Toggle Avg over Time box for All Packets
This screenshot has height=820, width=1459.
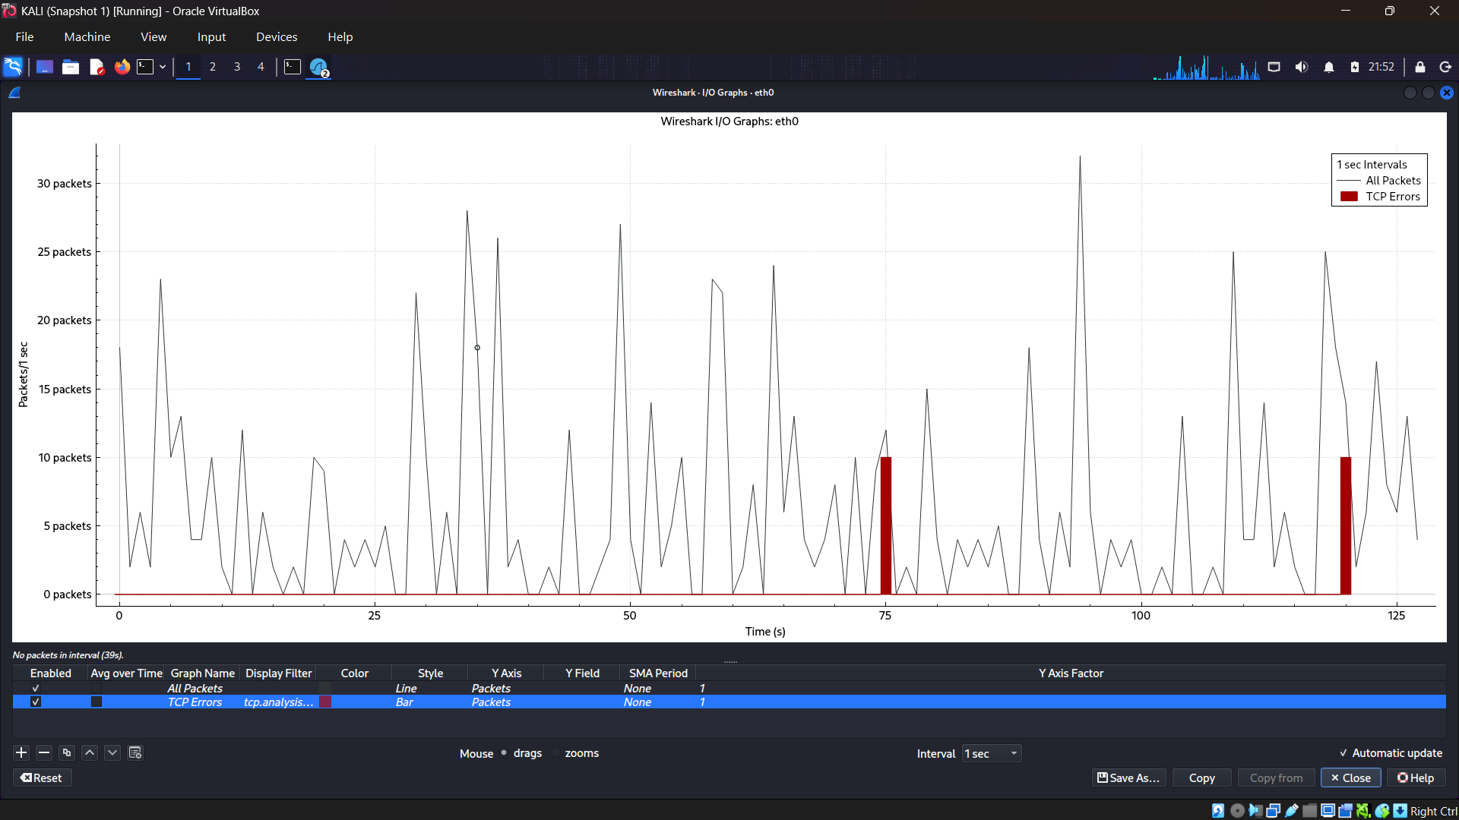click(97, 688)
